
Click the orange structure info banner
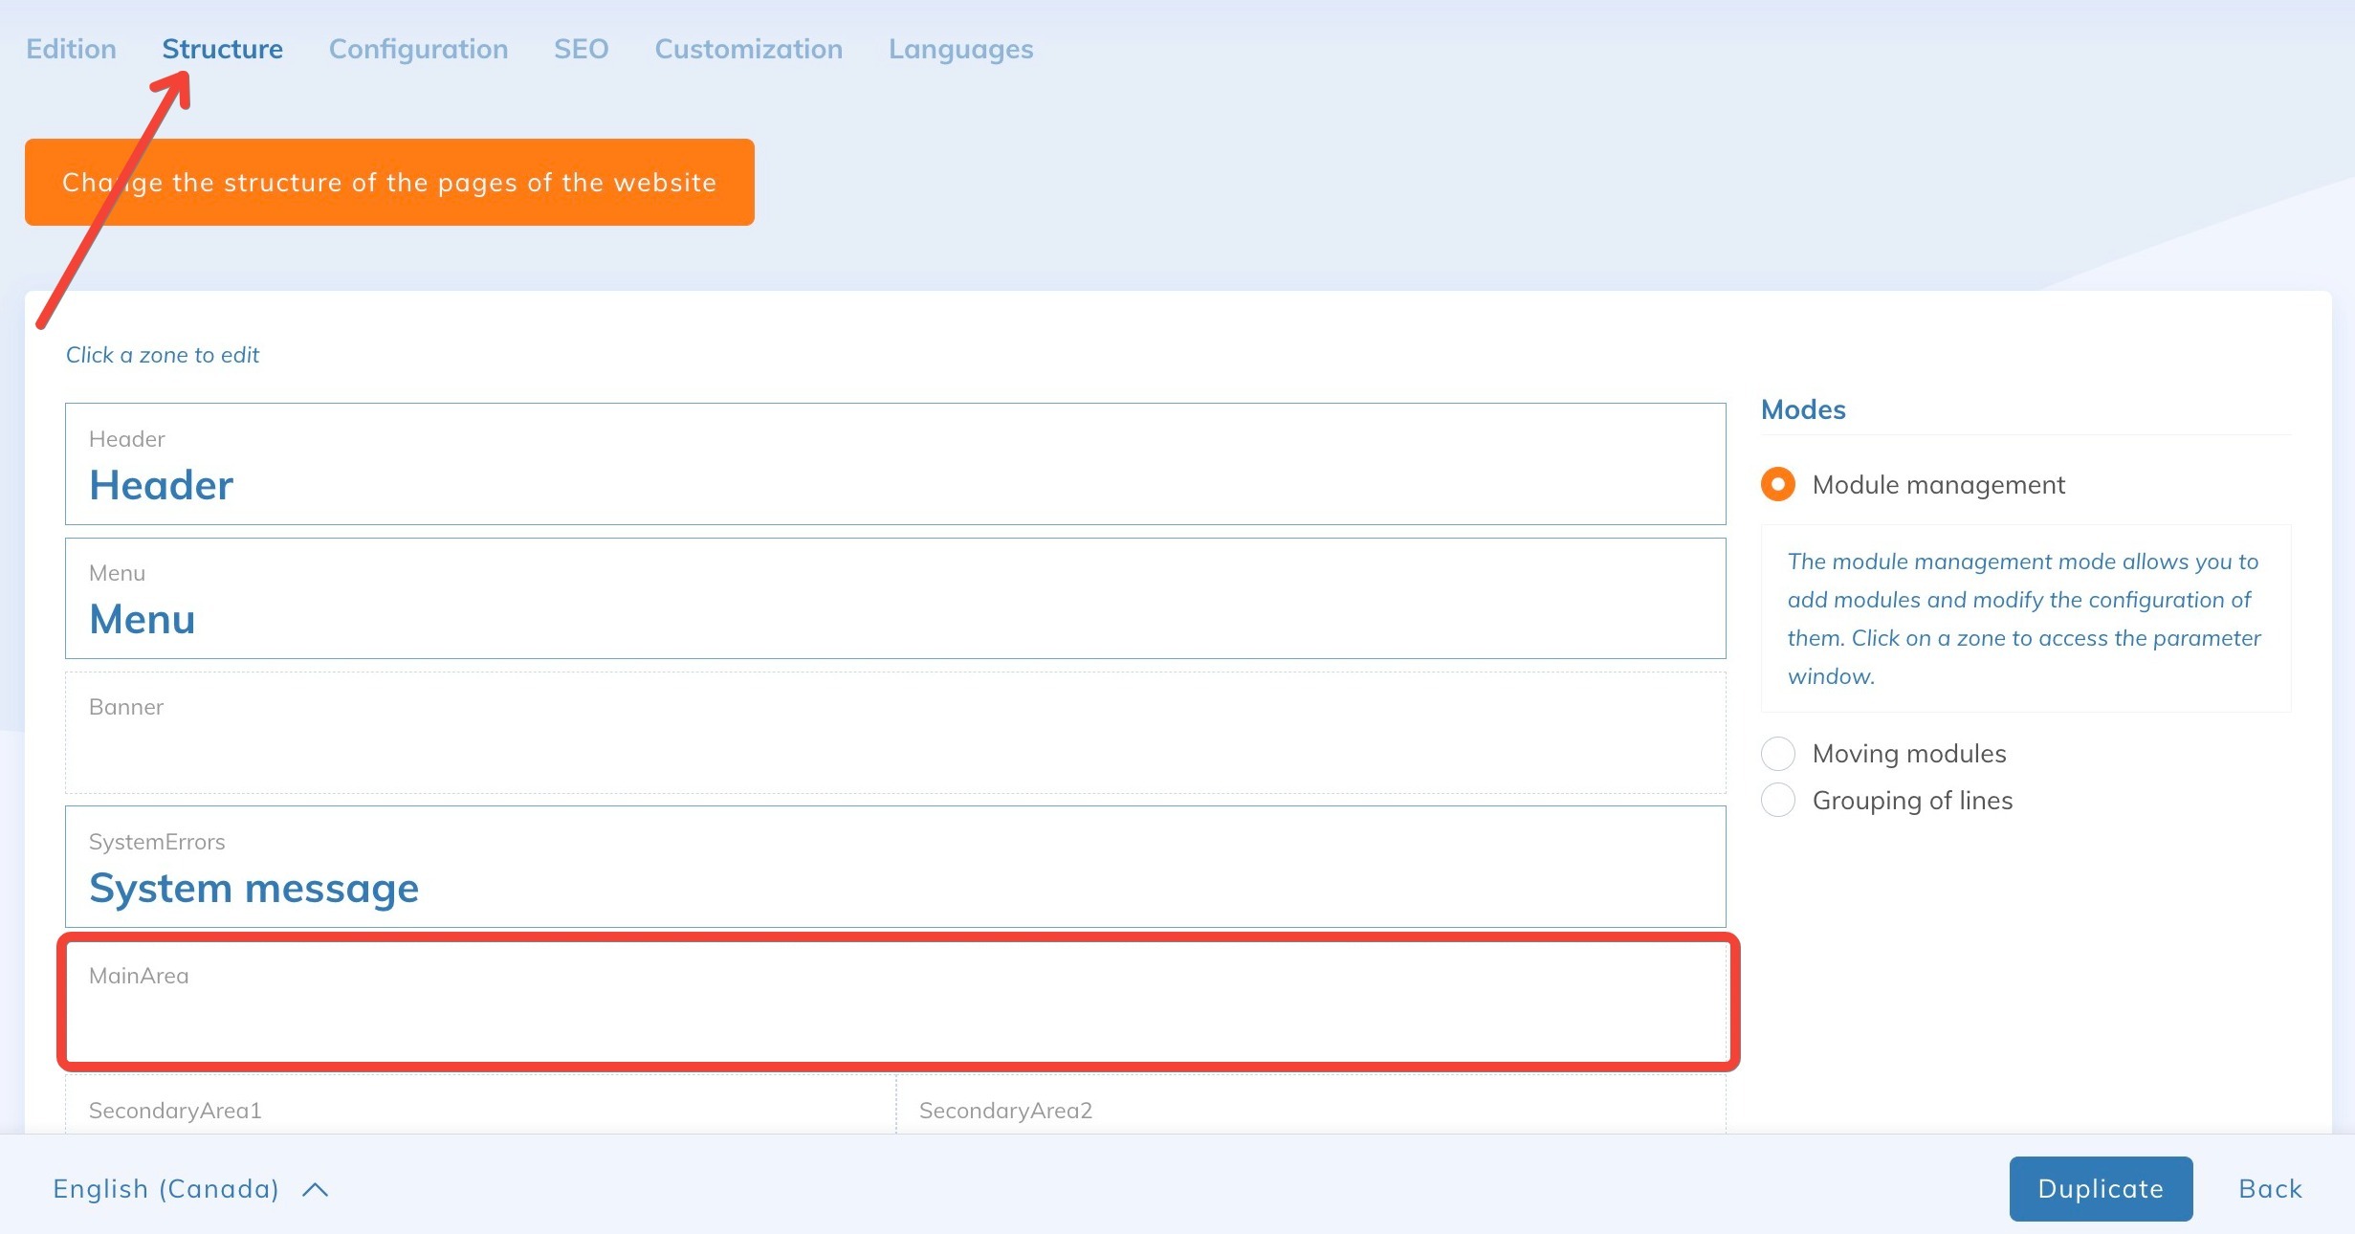(389, 183)
